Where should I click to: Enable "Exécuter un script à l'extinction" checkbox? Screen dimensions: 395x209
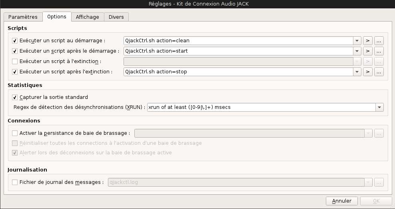click(15, 61)
